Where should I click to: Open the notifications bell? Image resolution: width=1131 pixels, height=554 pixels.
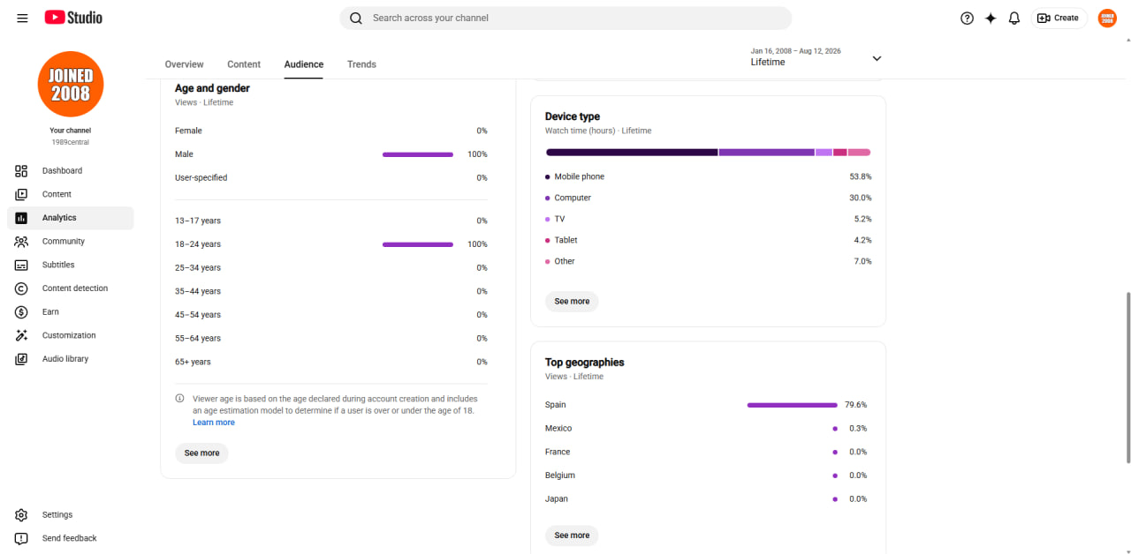1014,18
